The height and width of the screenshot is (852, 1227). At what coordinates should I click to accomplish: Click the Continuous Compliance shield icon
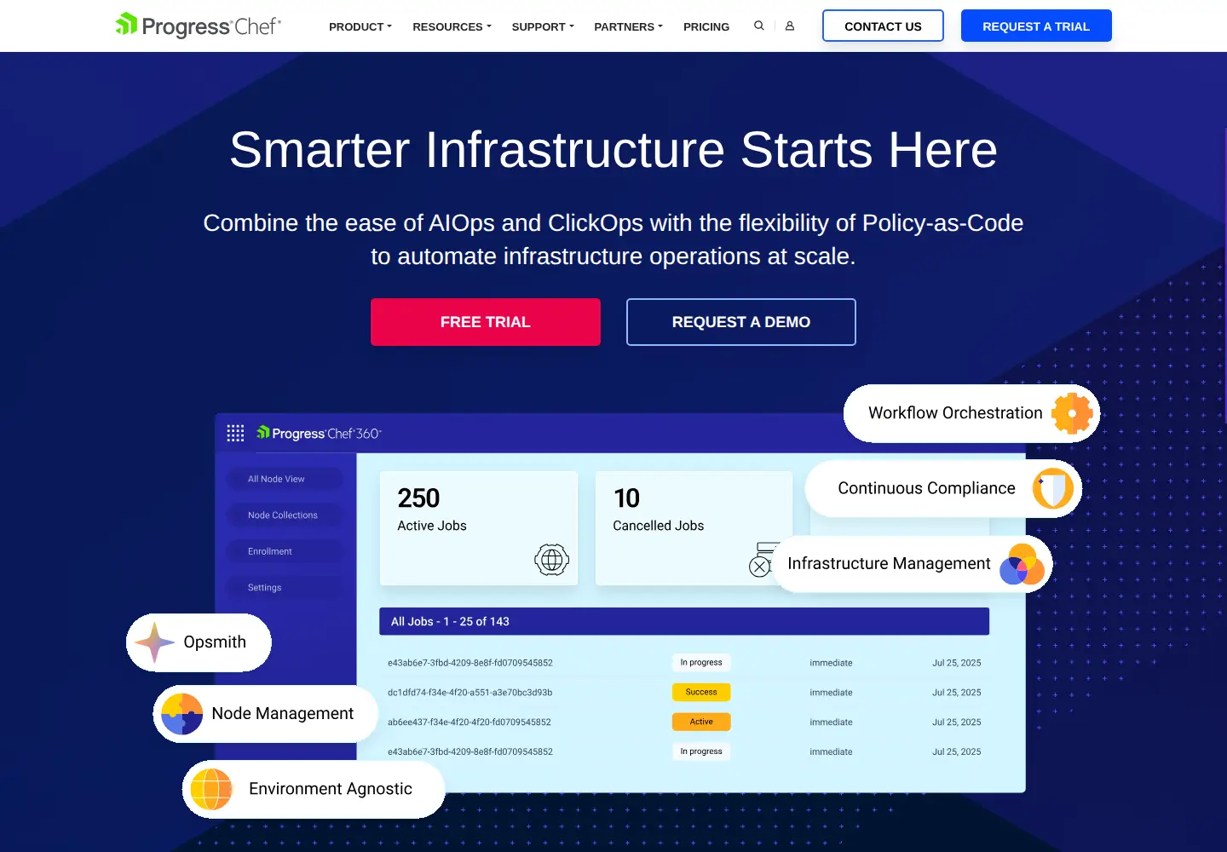coord(1053,489)
